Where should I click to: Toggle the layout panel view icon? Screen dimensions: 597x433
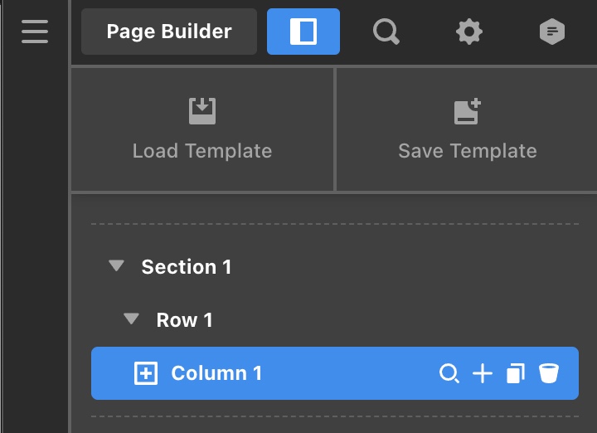tap(303, 32)
